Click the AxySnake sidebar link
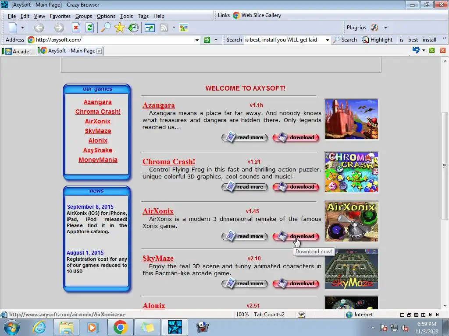Viewport: 449px width, 336px height. 98,150
